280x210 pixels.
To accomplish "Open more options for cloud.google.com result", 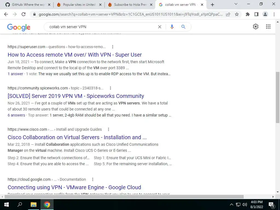I will (x=92, y=179).
